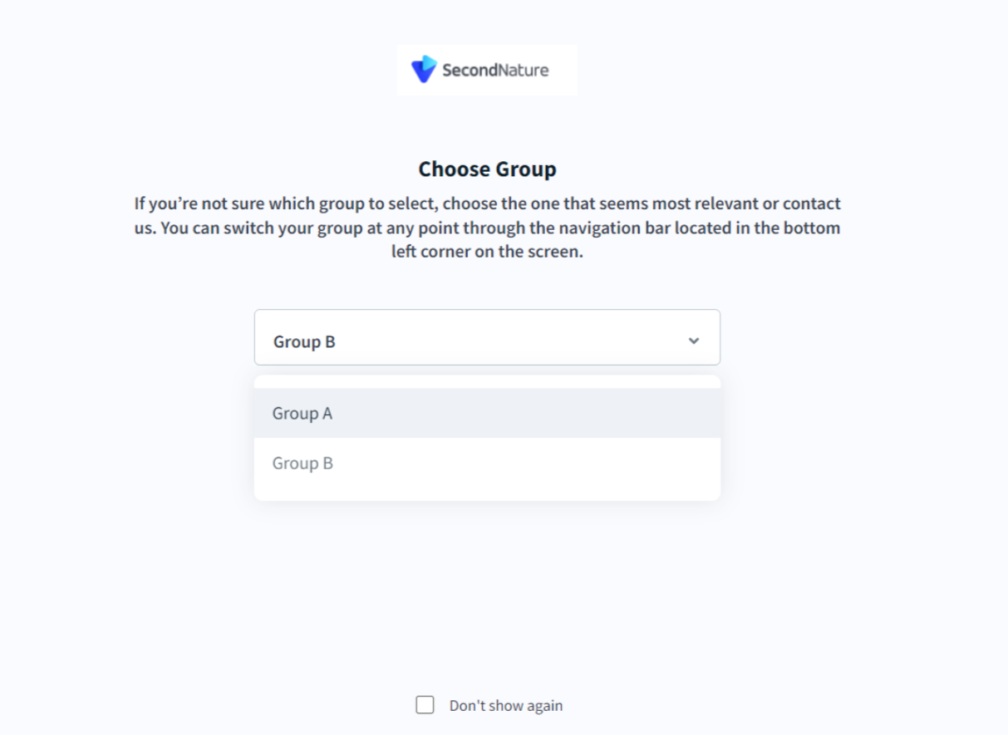Click the word "Second" in the logo
Image resolution: width=1008 pixels, height=735 pixels.
[468, 71]
